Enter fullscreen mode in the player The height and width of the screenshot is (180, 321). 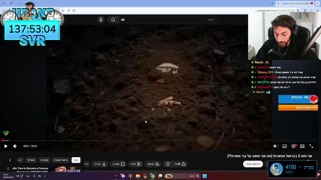[x=311, y=146]
